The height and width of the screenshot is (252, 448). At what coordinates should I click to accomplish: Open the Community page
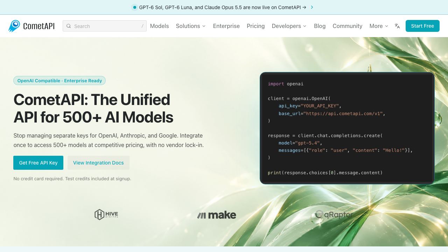(348, 26)
